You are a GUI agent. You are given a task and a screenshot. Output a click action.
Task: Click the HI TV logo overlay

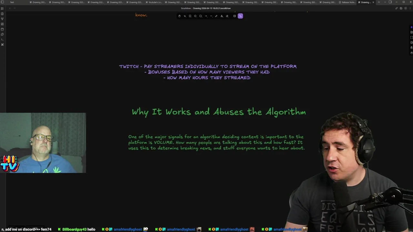(10, 164)
